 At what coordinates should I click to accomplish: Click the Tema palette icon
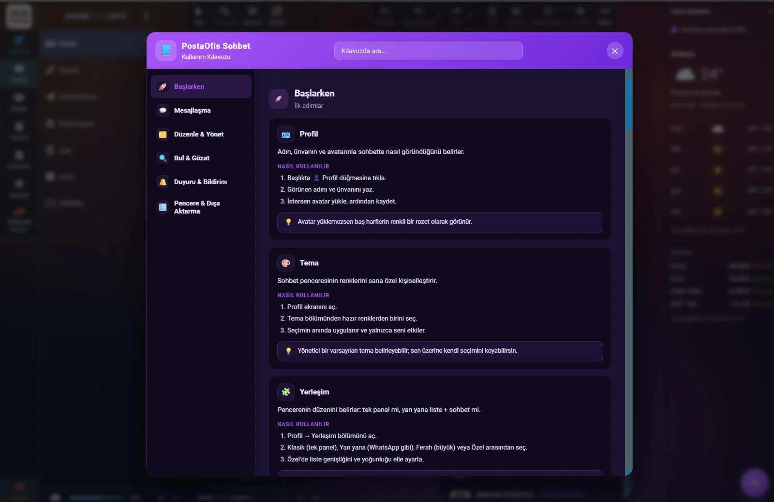(x=286, y=263)
